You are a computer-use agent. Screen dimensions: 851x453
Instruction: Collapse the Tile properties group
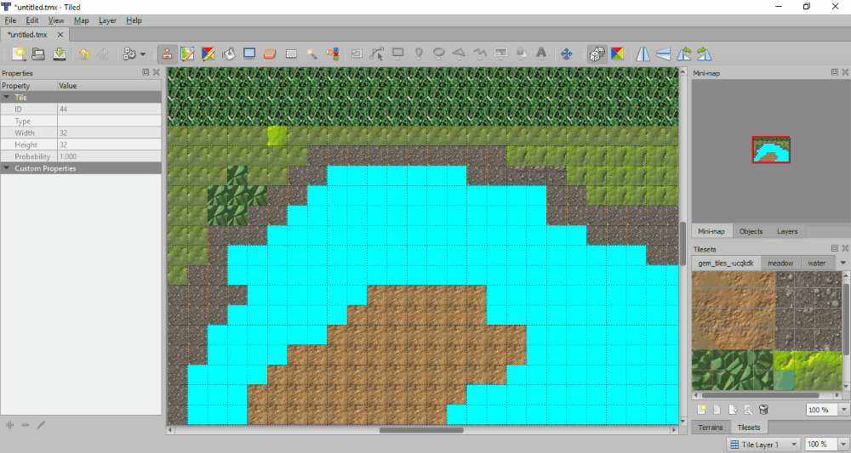(x=7, y=98)
